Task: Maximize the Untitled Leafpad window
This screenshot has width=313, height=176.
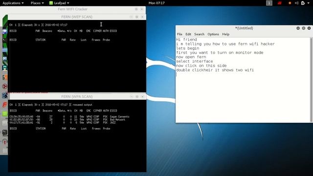Action: (303, 28)
